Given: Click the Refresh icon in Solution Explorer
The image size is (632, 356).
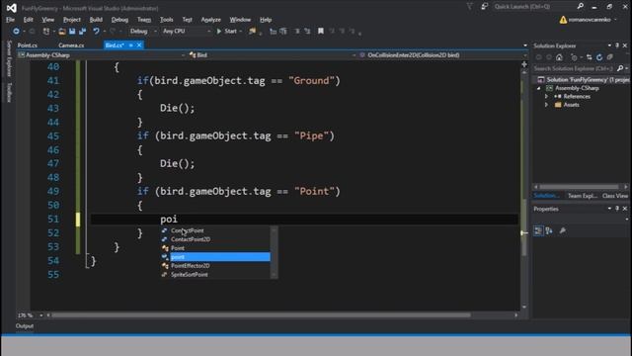Looking at the screenshot, I should 599,57.
